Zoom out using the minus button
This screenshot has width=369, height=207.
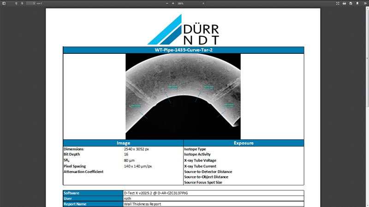(x=167, y=3)
